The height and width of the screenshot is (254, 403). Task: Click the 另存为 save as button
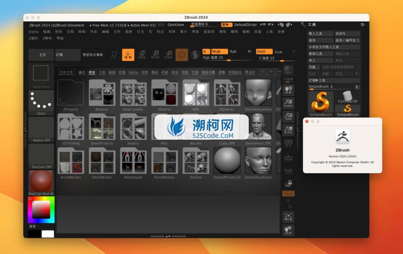(348, 34)
